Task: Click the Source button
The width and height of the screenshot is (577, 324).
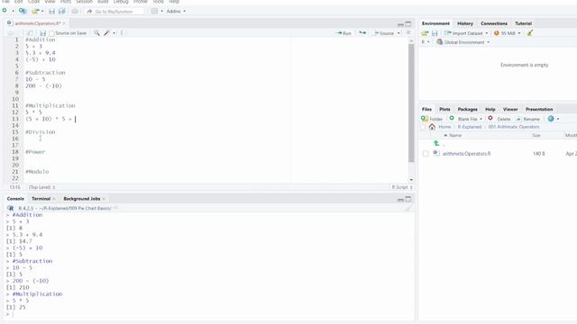Action: pos(383,33)
